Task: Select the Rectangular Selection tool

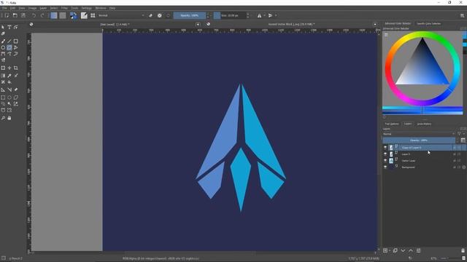Action: [3, 98]
